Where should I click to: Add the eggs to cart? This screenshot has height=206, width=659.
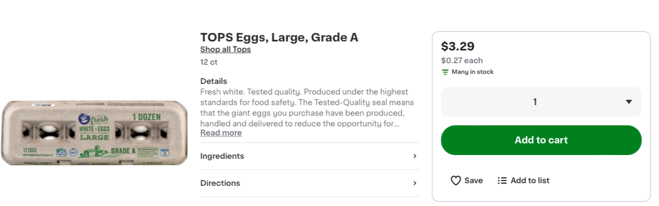tap(541, 140)
